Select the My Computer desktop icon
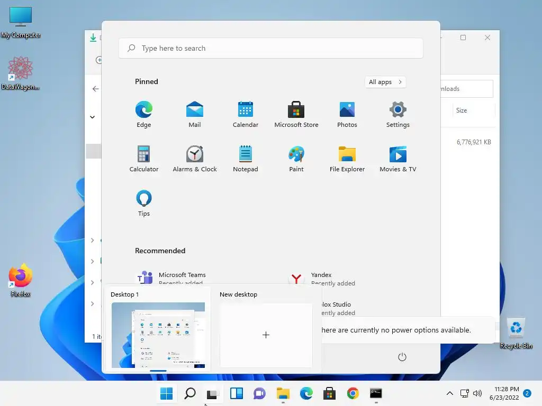 21,22
